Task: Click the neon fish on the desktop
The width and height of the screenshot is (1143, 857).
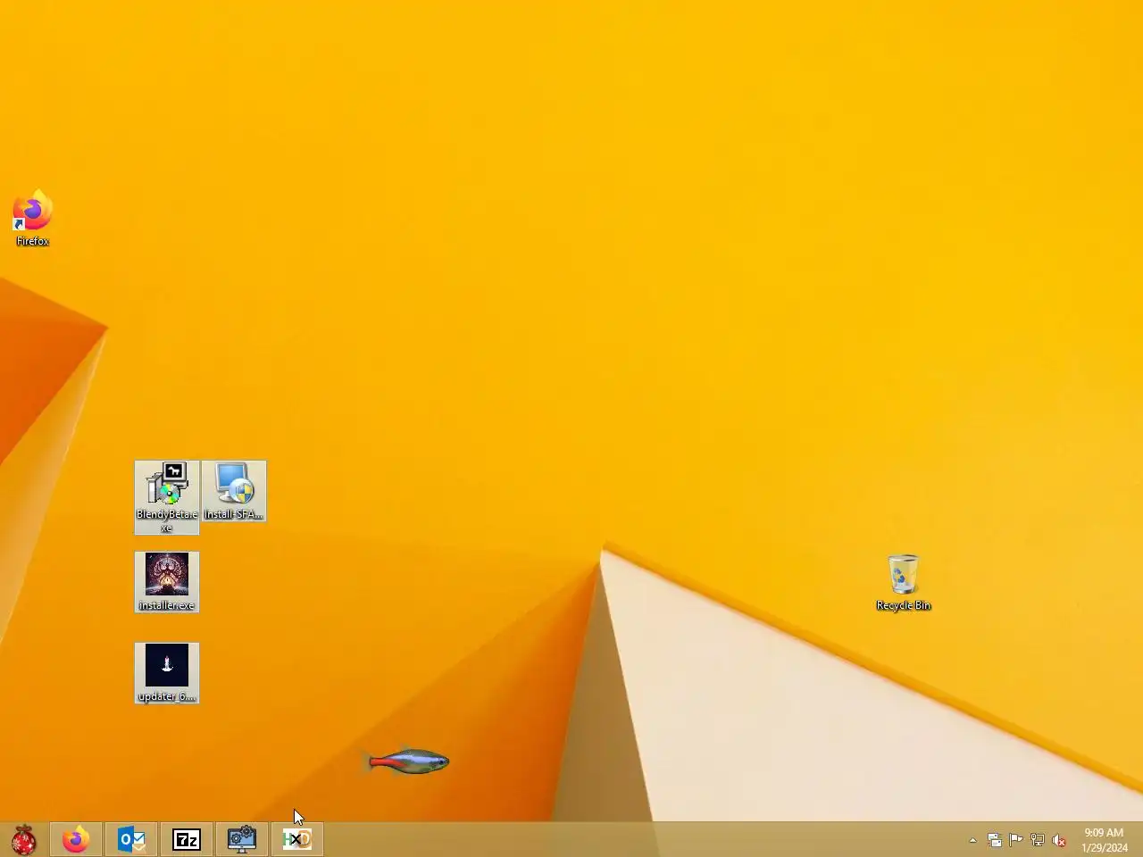Action: coord(409,761)
